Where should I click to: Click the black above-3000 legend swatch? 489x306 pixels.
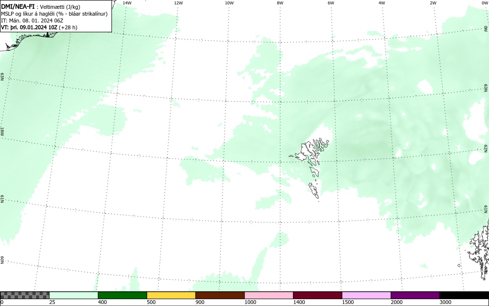pos(464,295)
